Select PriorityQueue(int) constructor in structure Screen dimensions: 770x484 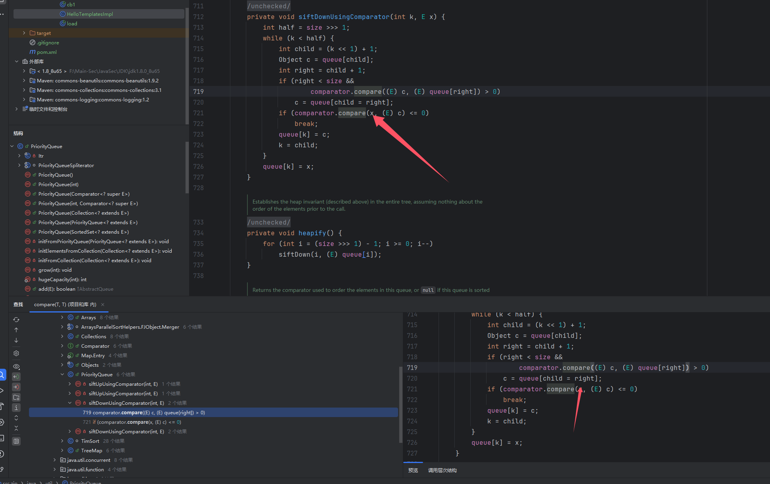58,184
